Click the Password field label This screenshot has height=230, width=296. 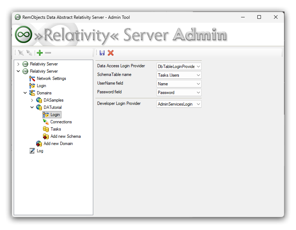(109, 92)
